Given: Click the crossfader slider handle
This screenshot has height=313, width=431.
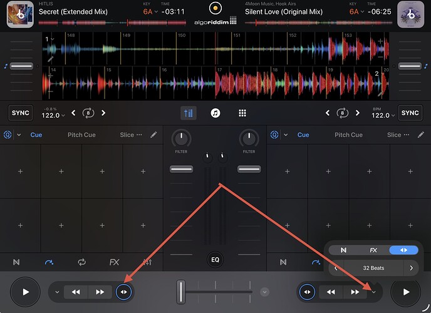Looking at the screenshot, I should (x=181, y=292).
